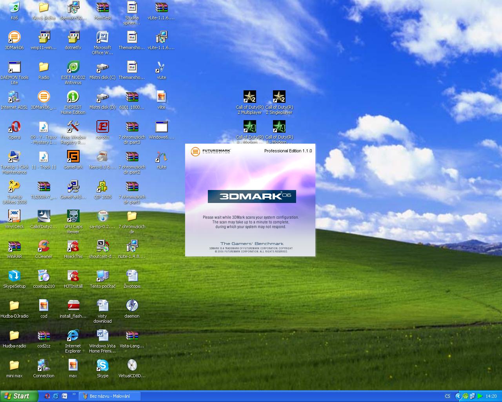Expand the Quick Launch overflow chevron
Image resolution: width=502 pixels, height=402 pixels.
click(74, 394)
